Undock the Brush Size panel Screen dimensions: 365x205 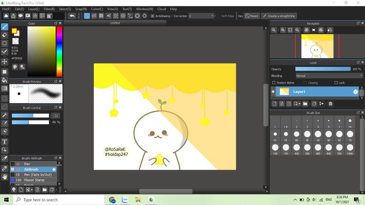click(358, 112)
